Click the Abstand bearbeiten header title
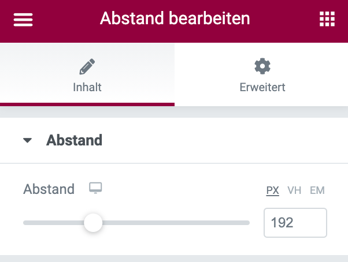 tap(175, 18)
